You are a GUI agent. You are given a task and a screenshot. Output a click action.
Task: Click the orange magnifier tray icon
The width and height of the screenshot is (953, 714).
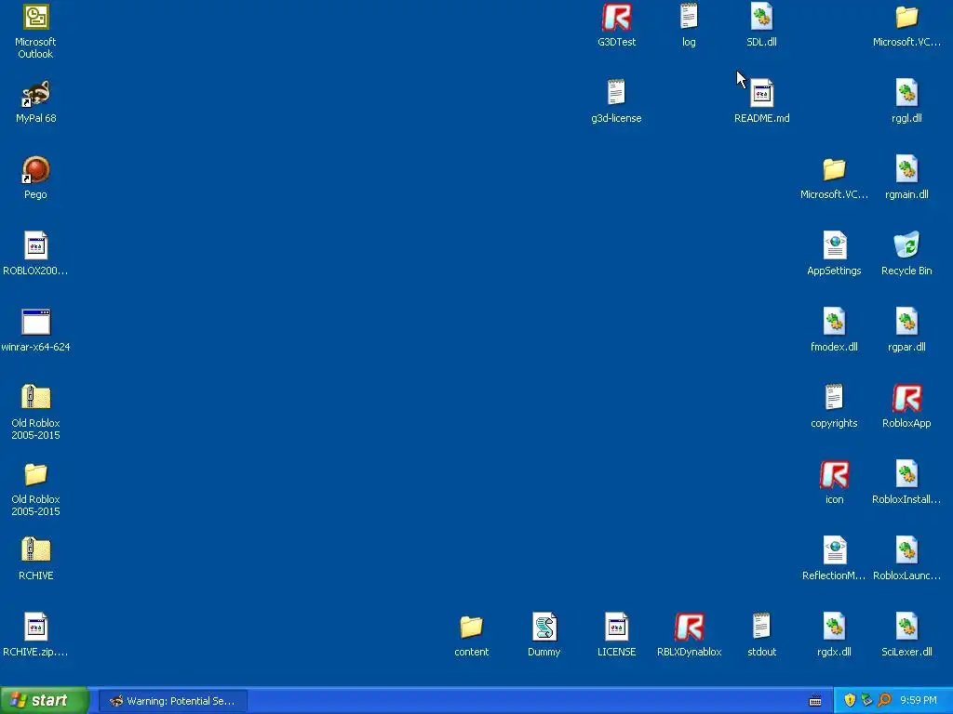(x=884, y=701)
